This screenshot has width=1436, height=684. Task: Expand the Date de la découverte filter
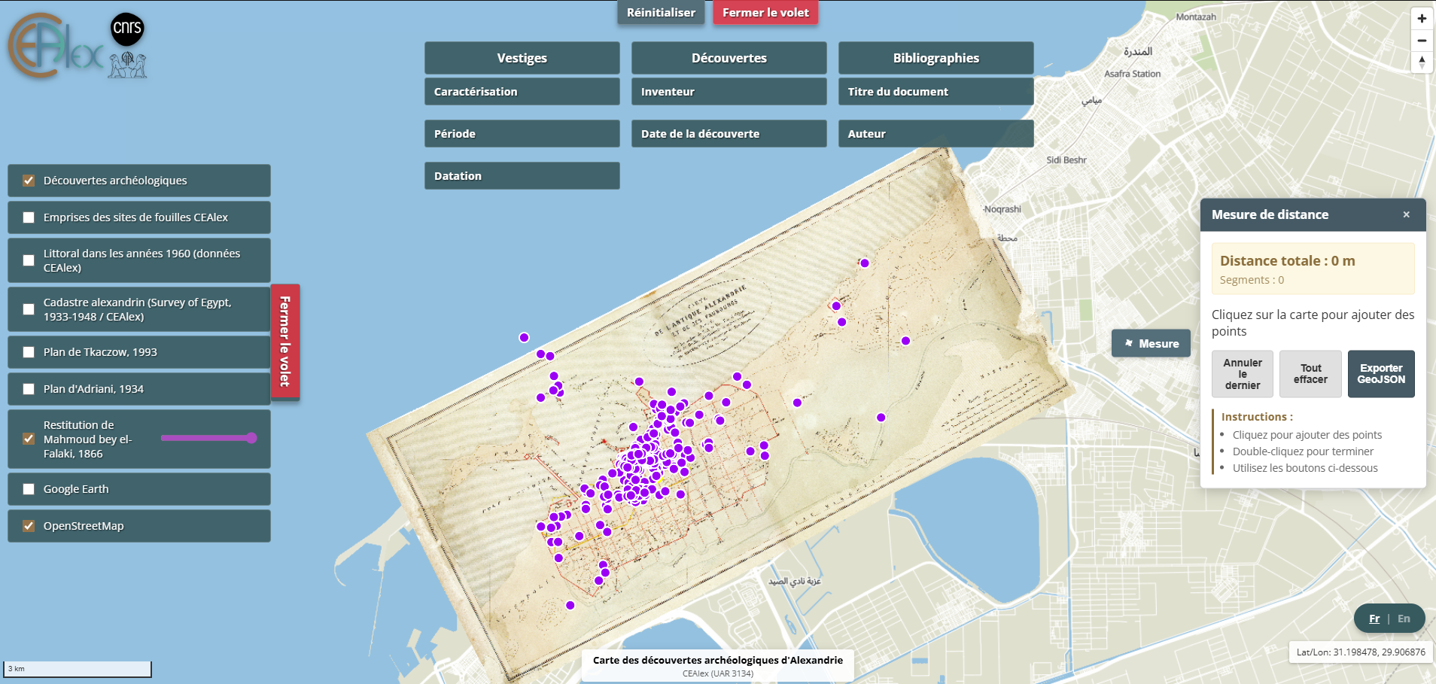click(729, 134)
